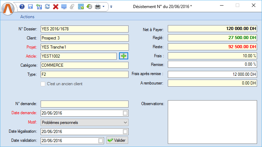Expand the Motif dropdown list
Image resolution: width=262 pixels, height=147 pixels.
(125, 123)
